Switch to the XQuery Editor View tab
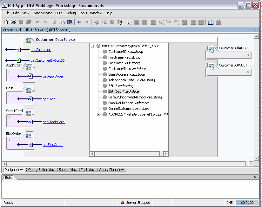The image size is (262, 207). tap(41, 170)
